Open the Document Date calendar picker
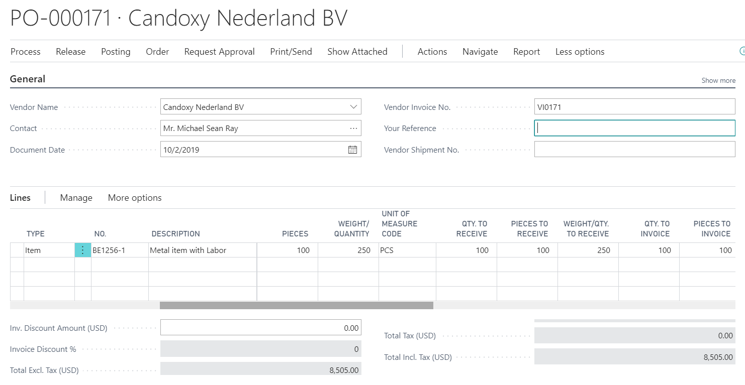This screenshot has width=745, height=385. 352,150
